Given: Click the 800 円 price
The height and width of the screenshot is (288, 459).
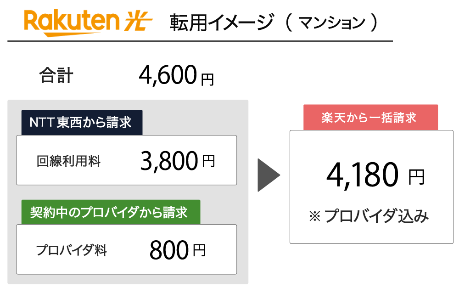Looking at the screenshot, I should (x=178, y=250).
